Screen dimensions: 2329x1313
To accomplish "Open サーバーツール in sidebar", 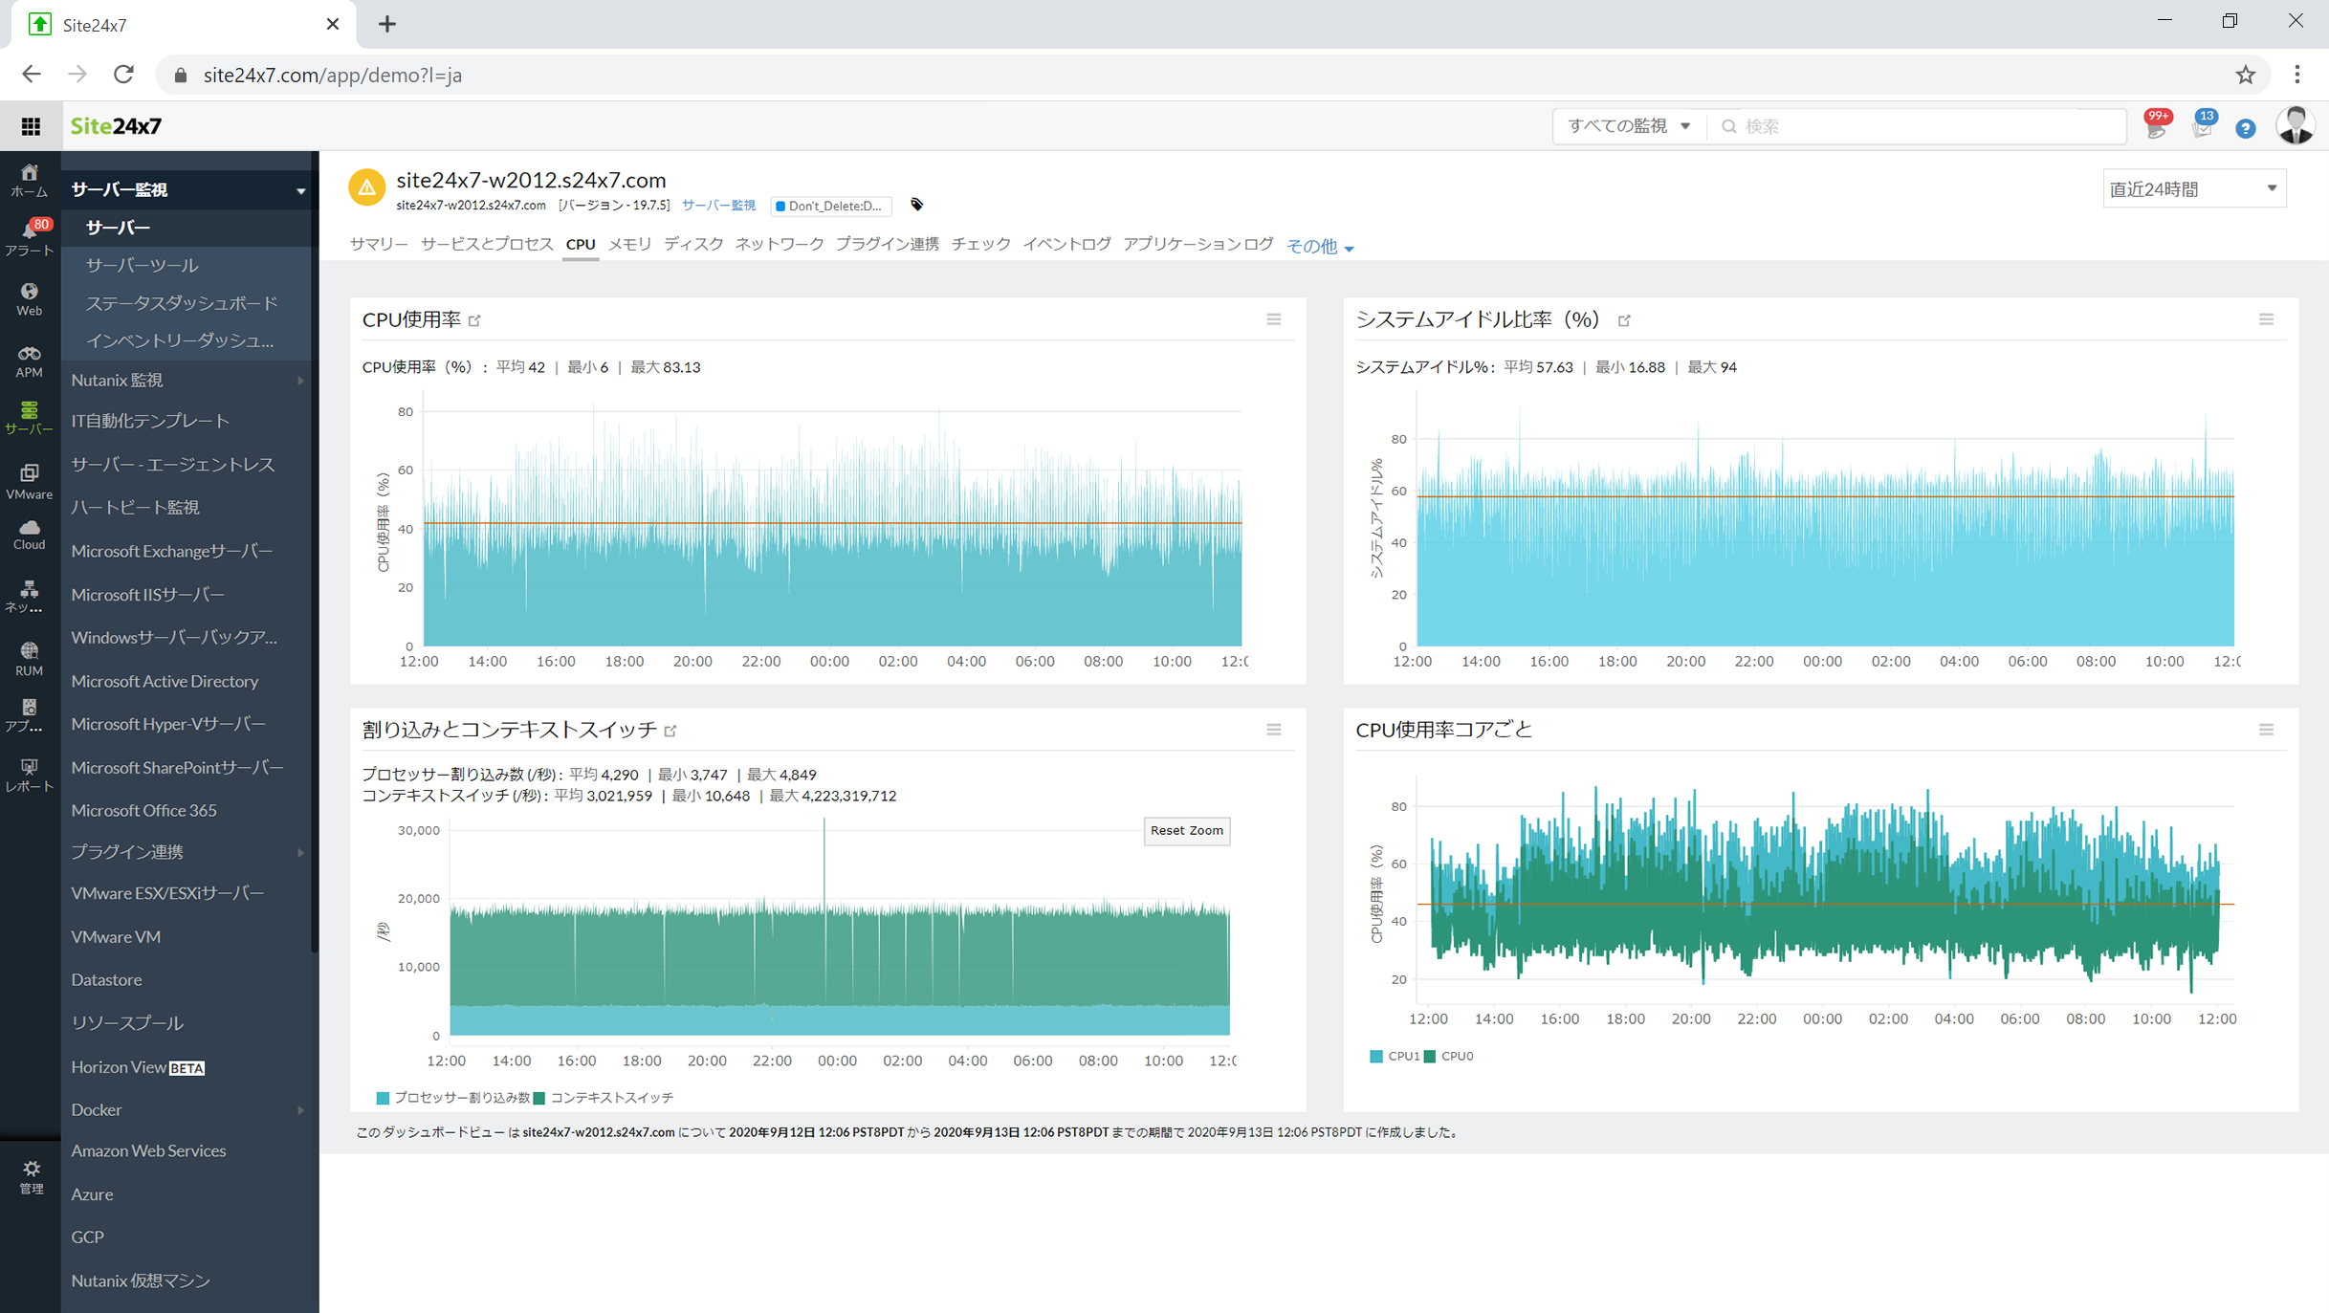I will coord(142,265).
